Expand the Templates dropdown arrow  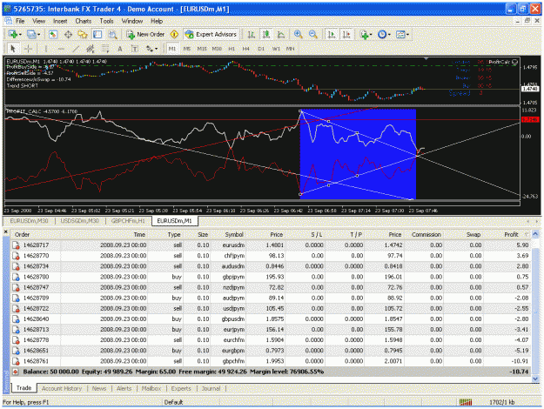point(407,35)
